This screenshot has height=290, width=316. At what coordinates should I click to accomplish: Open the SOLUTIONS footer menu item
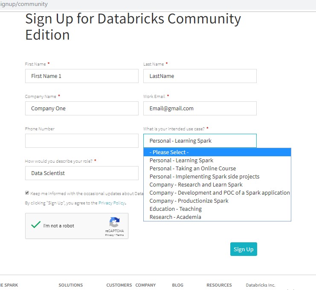click(71, 285)
